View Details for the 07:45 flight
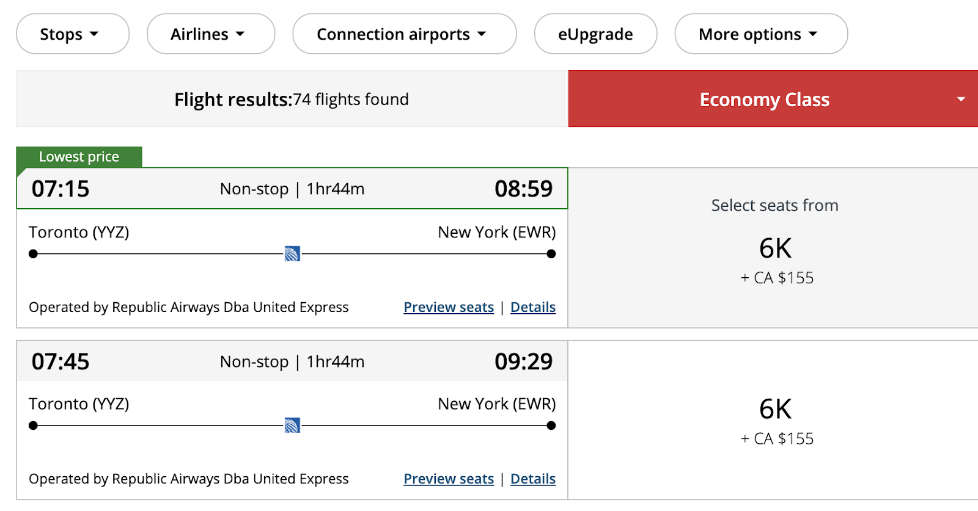This screenshot has height=511, width=978. coord(533,479)
